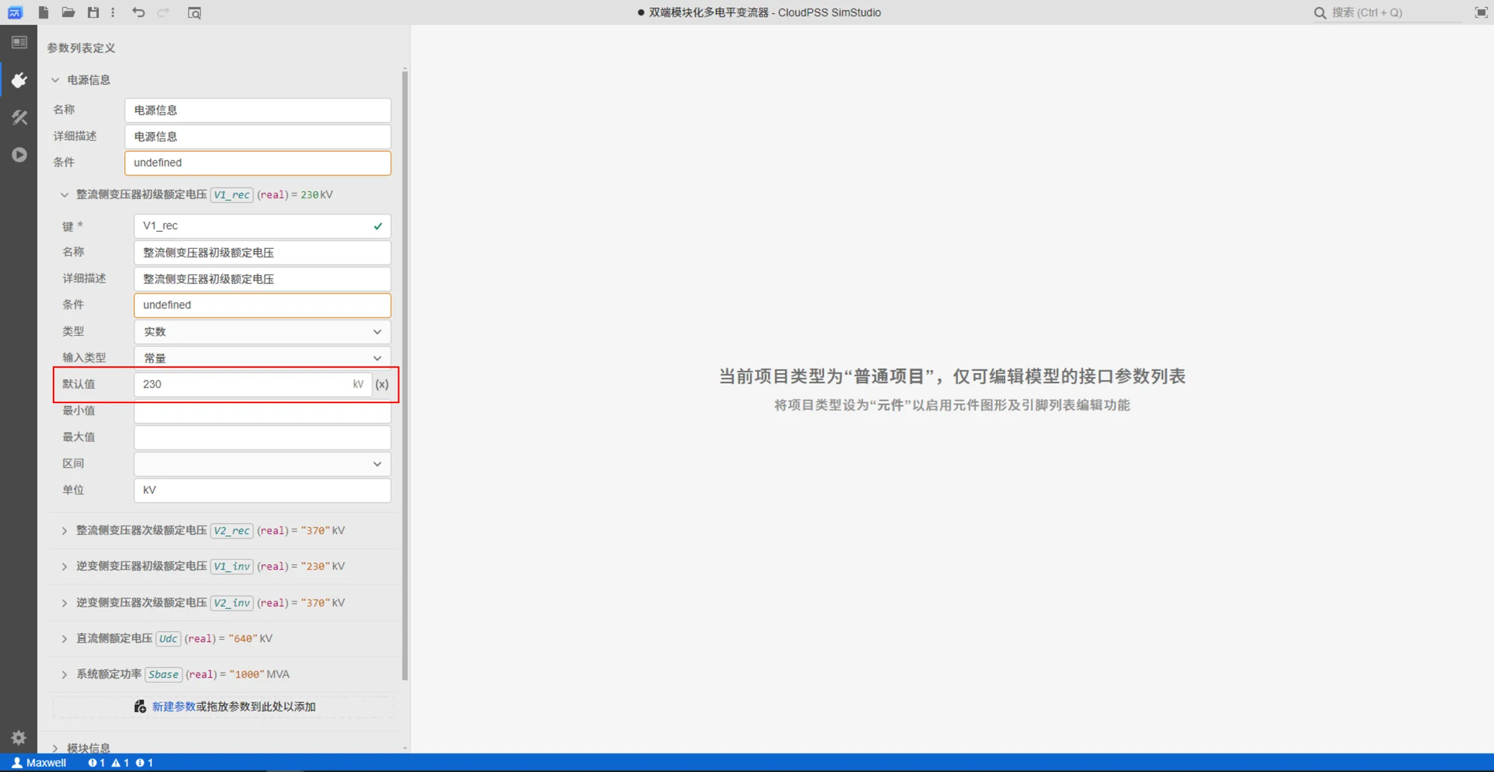
Task: Click the group 名称 field with 电源信息
Action: (258, 110)
